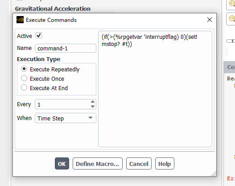This screenshot has height=186, width=235.
Task: Decrease the Every value with down arrow
Action: click(x=93, y=107)
